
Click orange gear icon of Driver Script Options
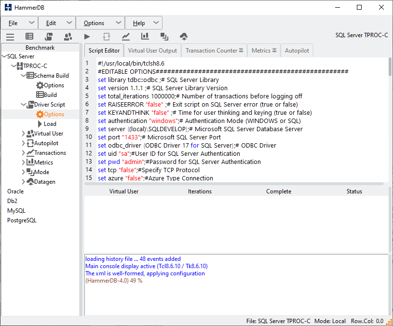40,114
